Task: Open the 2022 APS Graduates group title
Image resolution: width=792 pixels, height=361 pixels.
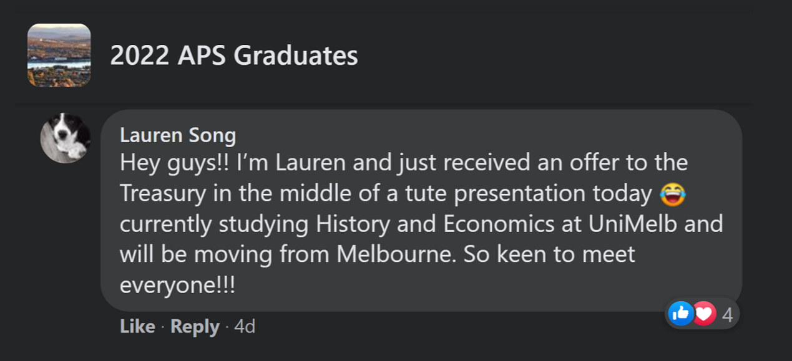Action: (234, 55)
